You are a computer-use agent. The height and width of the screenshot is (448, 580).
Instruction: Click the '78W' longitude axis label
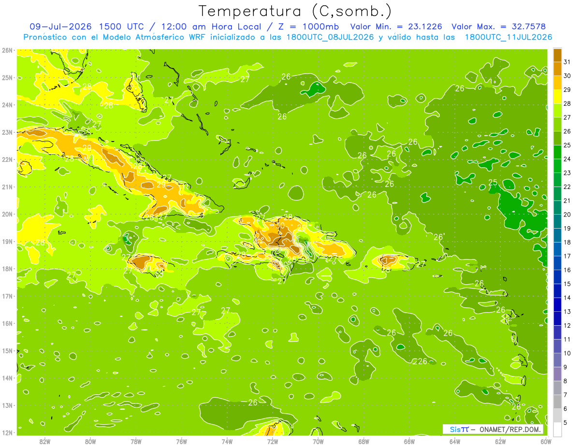point(136,441)
